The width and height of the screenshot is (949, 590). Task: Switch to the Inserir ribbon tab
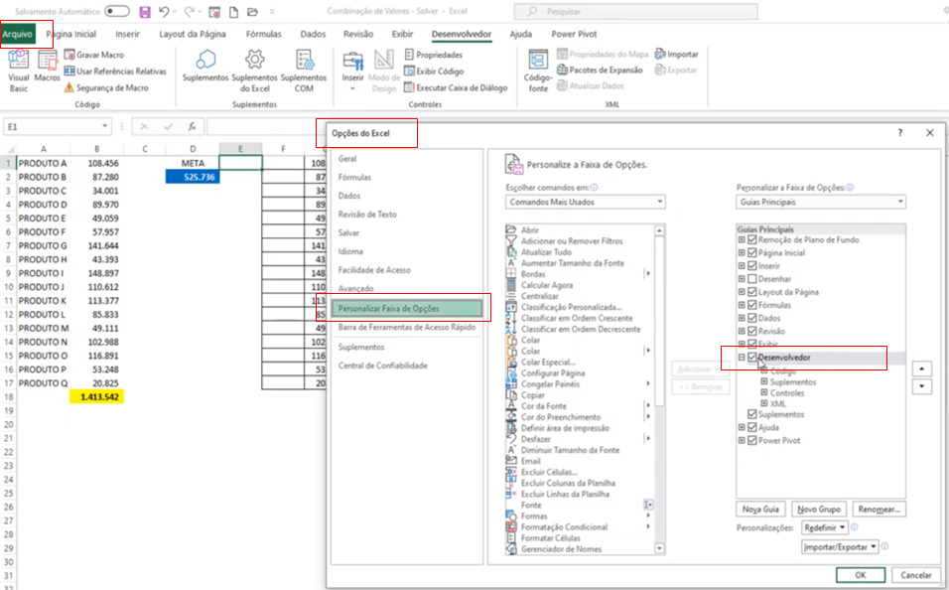click(x=127, y=34)
